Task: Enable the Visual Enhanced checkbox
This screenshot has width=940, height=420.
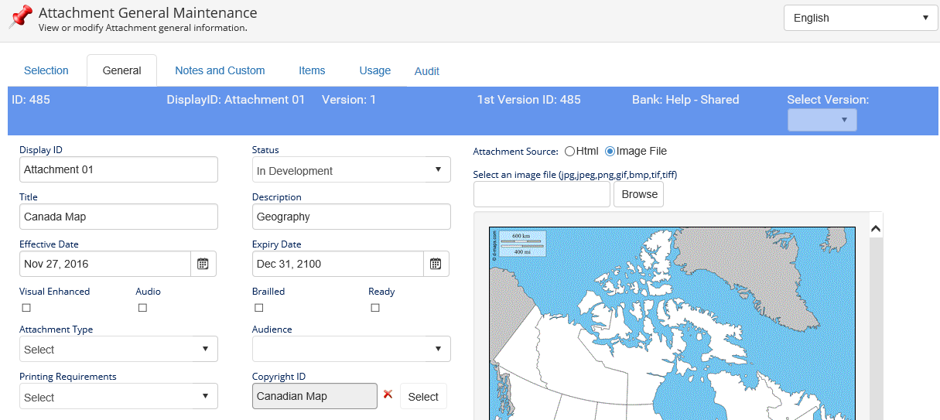Action: (26, 308)
